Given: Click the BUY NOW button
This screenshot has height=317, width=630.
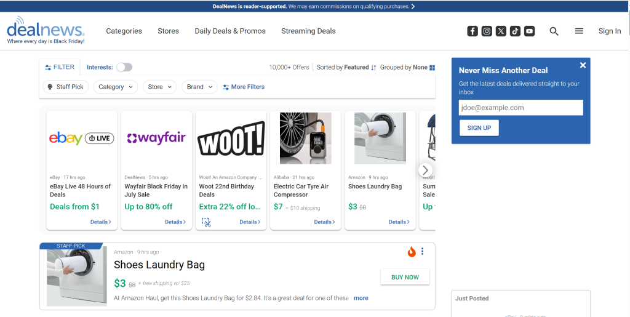Looking at the screenshot, I should click(405, 277).
